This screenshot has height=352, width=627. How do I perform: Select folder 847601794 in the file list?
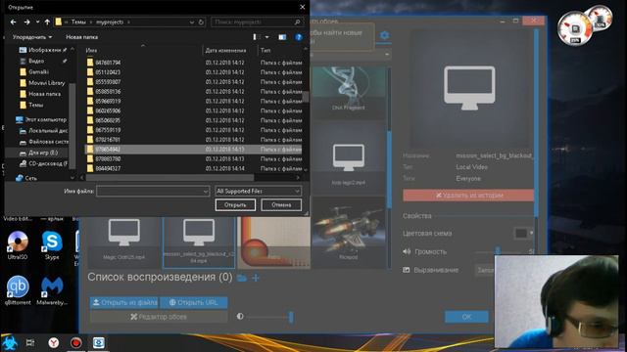(108, 63)
